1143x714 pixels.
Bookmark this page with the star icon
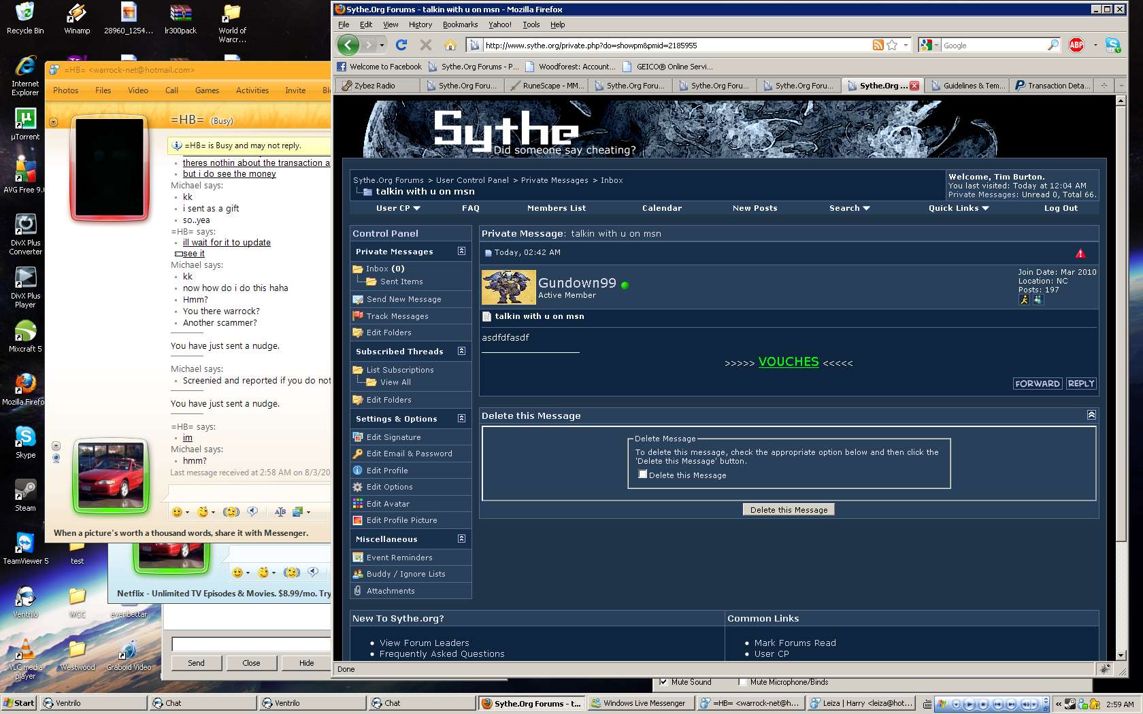point(892,45)
